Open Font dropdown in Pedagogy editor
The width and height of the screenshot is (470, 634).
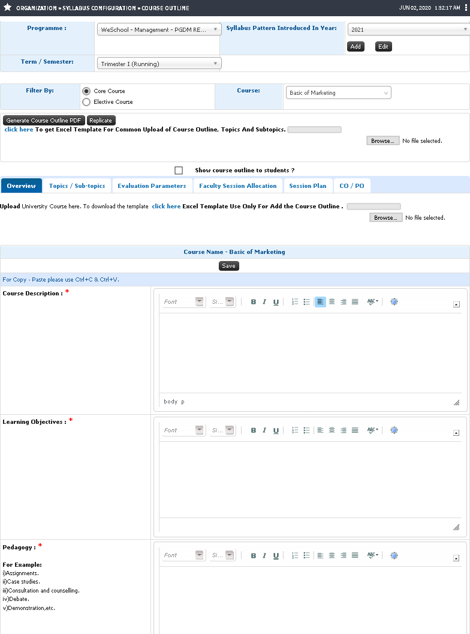pyautogui.click(x=183, y=555)
